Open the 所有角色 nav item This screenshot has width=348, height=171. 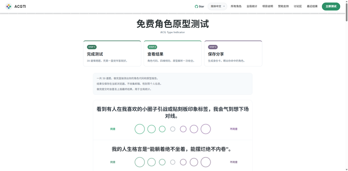tap(236, 7)
